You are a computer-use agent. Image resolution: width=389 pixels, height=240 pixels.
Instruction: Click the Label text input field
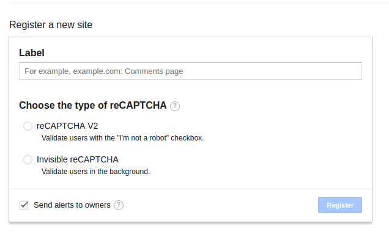click(190, 71)
